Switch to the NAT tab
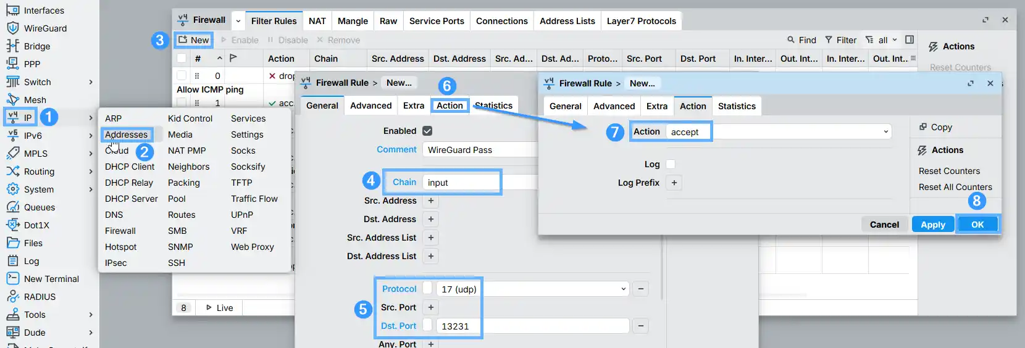The image size is (1025, 348). point(317,21)
